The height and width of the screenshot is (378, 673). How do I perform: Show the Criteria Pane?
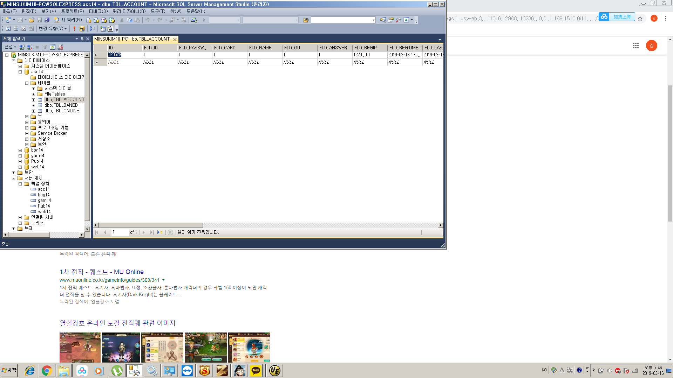pyautogui.click(x=16, y=29)
